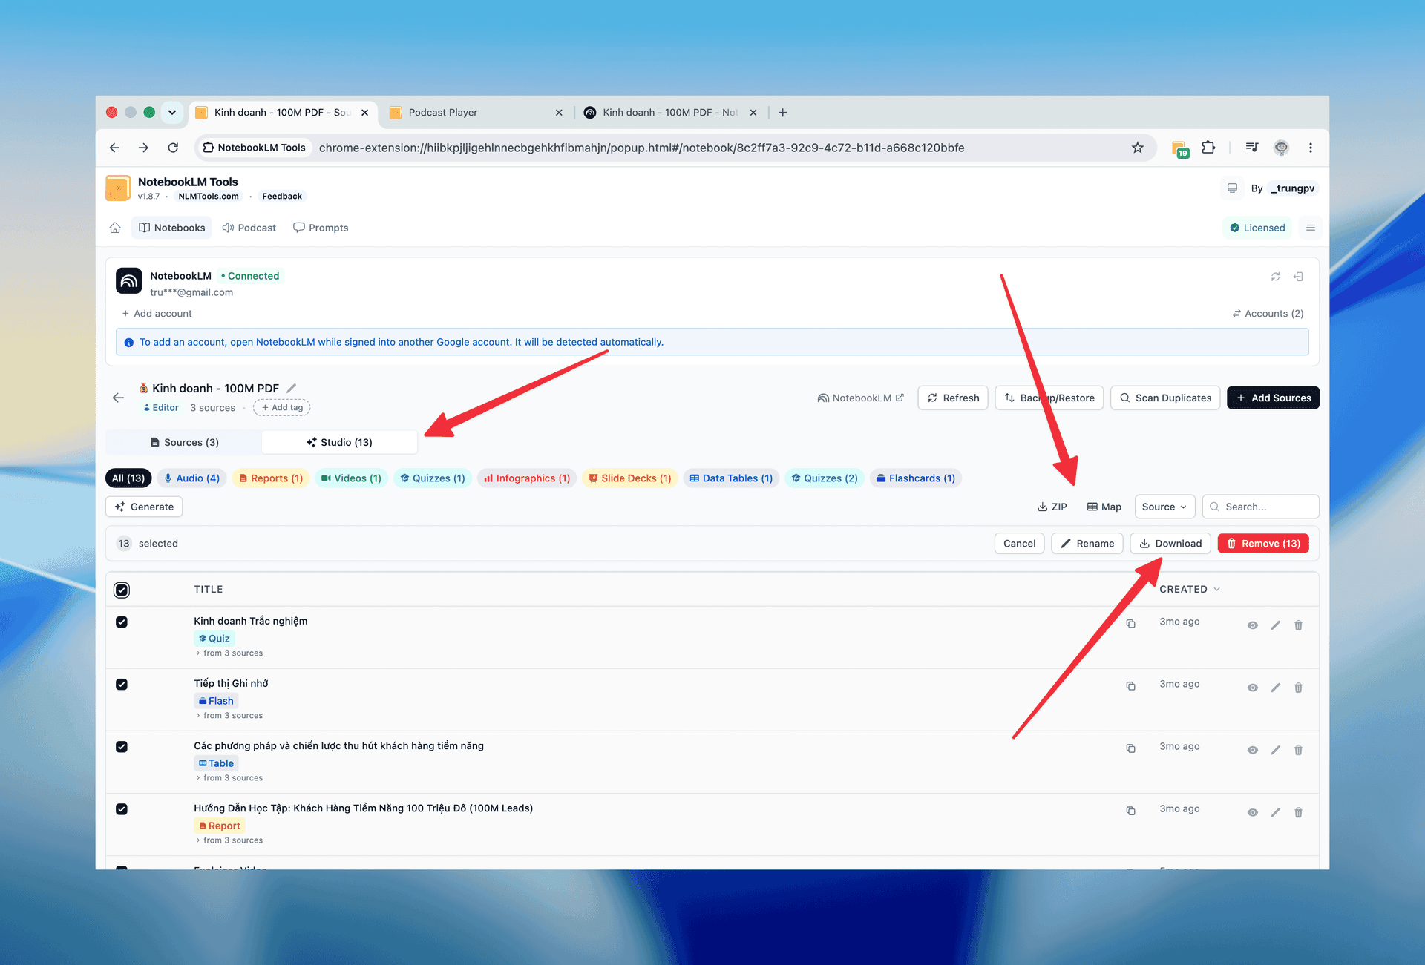Switch to the Podcast Player browser tab
The image size is (1425, 965).
(475, 113)
